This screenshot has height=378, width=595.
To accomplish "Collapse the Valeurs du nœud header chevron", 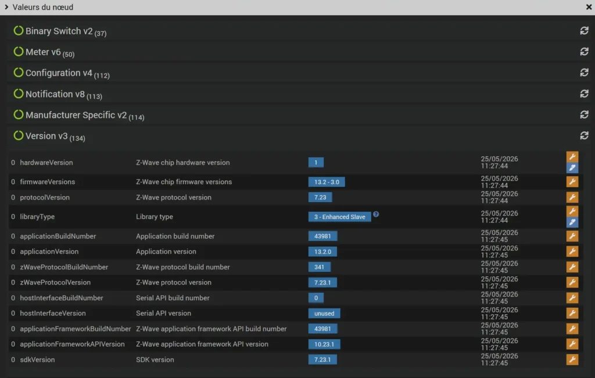I will click(x=6, y=7).
